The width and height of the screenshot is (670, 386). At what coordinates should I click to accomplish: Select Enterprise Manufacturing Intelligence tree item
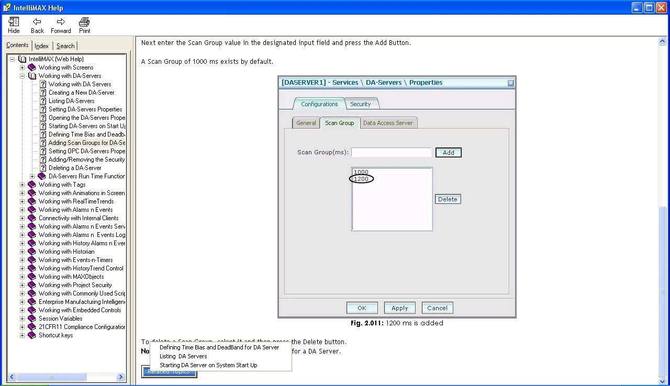[82, 302]
